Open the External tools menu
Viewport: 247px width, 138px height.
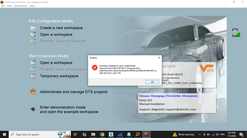tap(21, 6)
